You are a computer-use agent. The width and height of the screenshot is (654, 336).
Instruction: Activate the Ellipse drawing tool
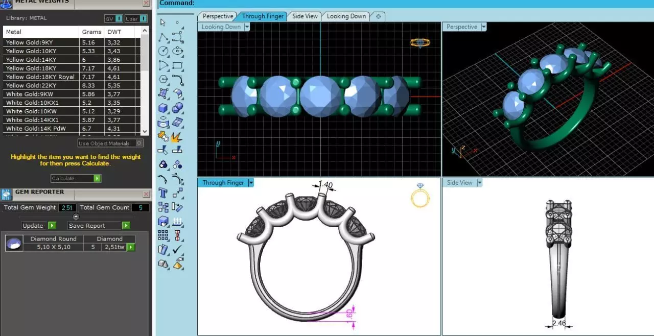pos(177,51)
